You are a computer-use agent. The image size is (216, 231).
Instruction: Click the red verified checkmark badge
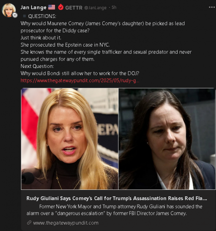(61, 7)
